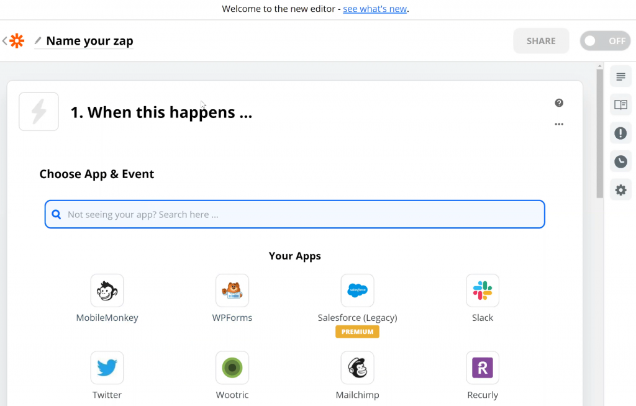Open the "see what's new" link
636x406 pixels.
coord(375,9)
